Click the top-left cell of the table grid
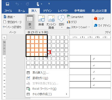The image size is (112, 100). 28,37
